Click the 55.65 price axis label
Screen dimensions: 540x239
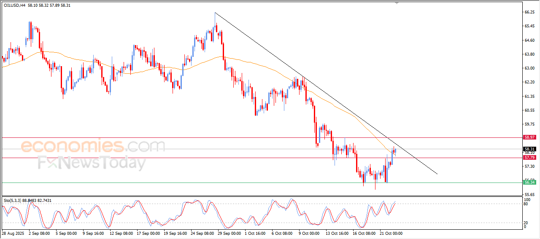pos(529,194)
